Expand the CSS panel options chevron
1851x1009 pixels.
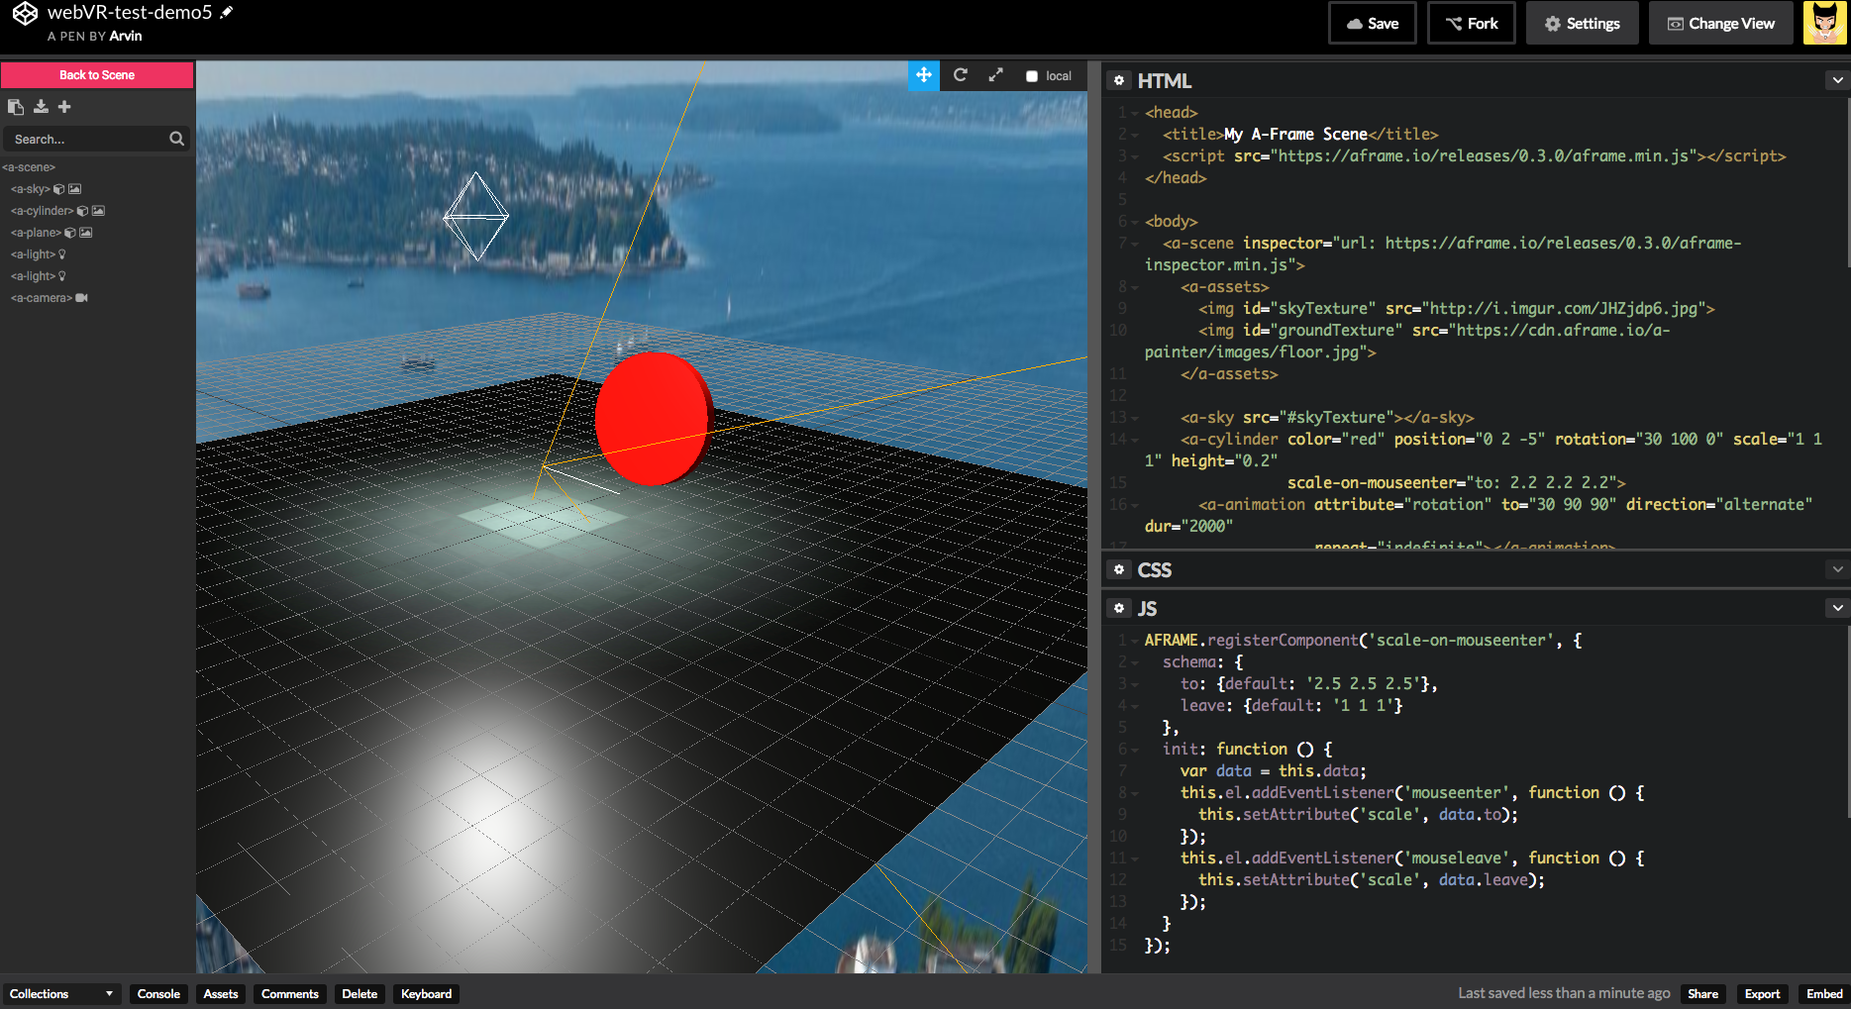coord(1838,569)
